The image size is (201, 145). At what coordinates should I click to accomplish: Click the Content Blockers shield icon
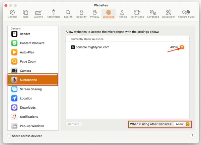click(x=14, y=43)
